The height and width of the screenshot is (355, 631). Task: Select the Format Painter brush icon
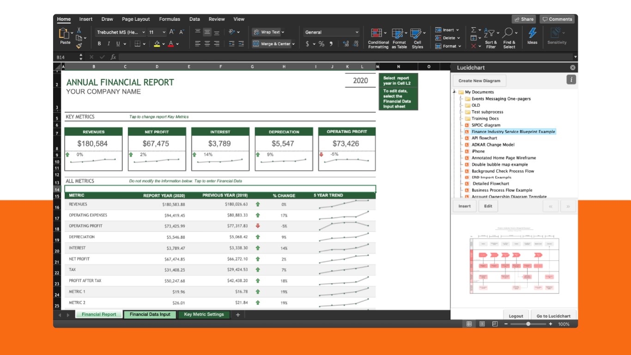point(79,46)
